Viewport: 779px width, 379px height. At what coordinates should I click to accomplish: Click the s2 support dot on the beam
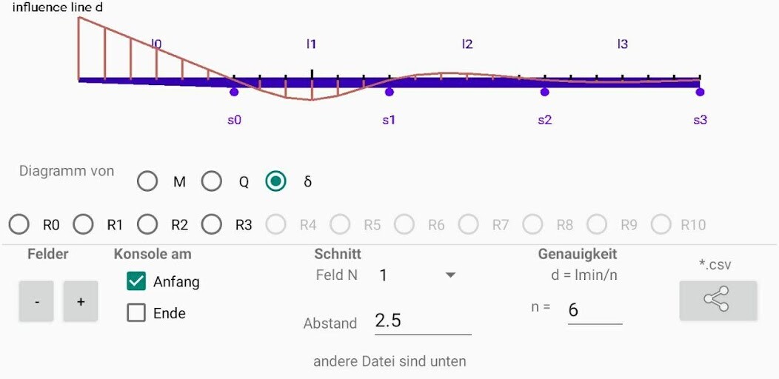point(544,92)
